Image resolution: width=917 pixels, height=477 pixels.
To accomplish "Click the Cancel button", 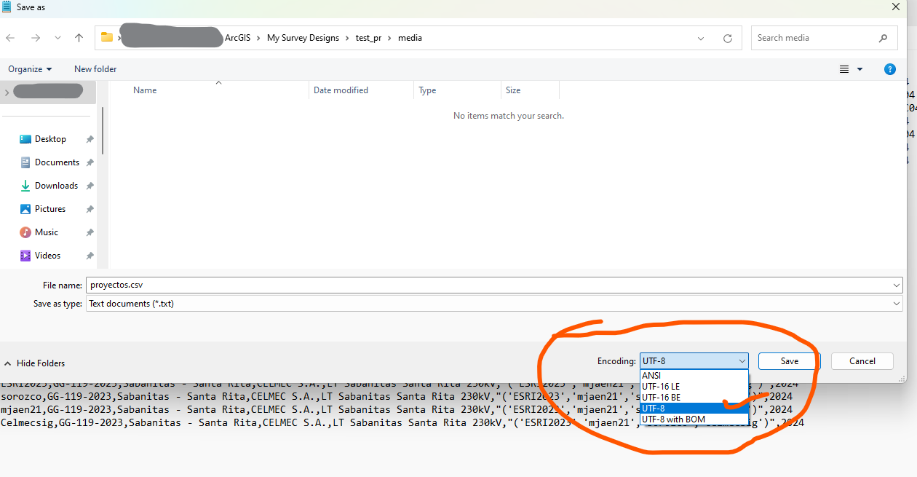I will click(862, 360).
